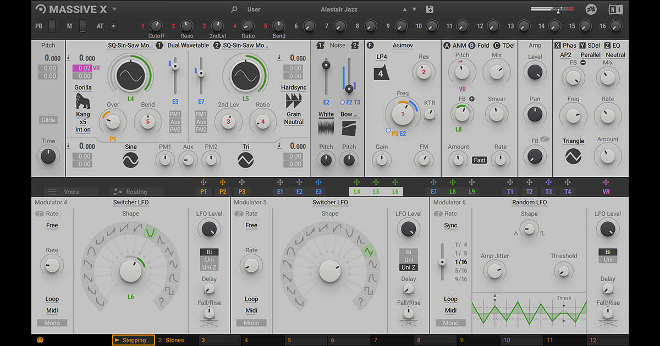
Task: Toggle Modulator 5 Rate sync switch
Action: (x=239, y=214)
